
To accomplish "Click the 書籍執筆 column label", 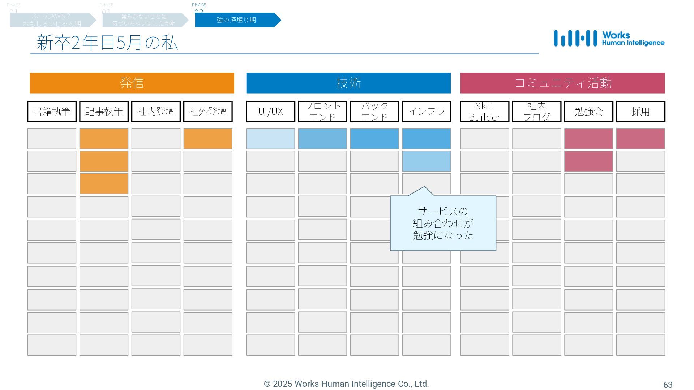I will coord(52,112).
